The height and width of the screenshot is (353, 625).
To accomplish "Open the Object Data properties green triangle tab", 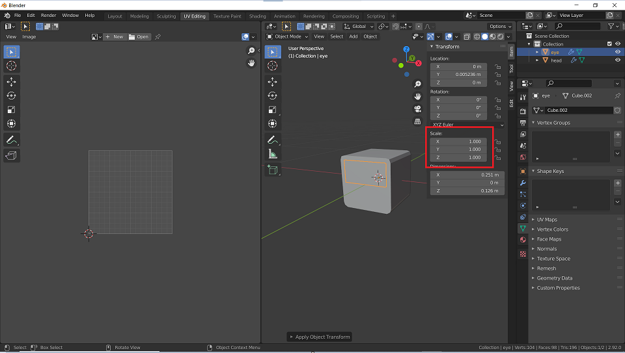I will coord(523,228).
